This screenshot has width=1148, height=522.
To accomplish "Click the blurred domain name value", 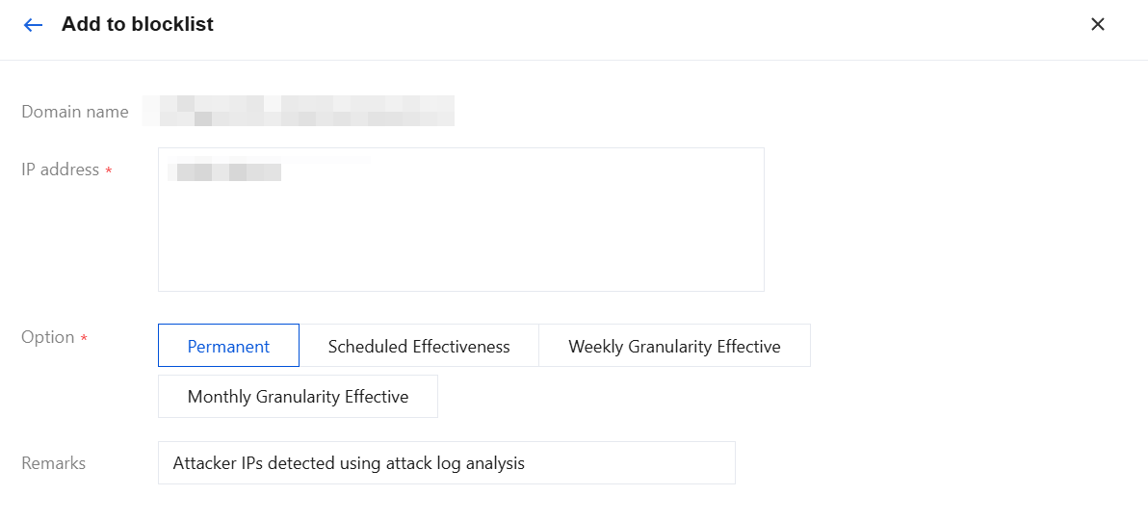I will (x=299, y=112).
